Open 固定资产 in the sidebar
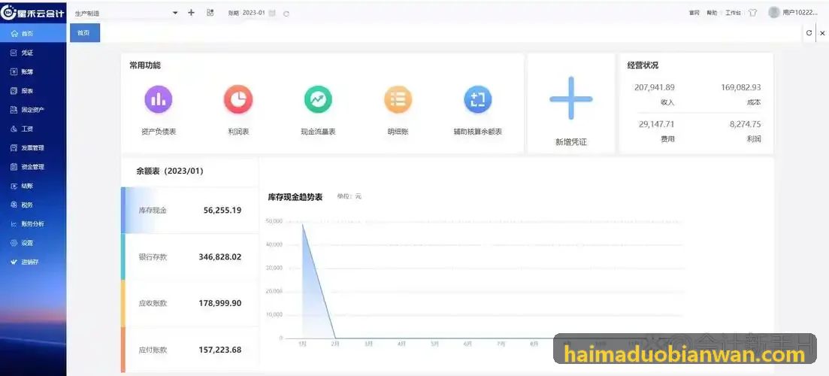829x376 pixels. coord(33,110)
